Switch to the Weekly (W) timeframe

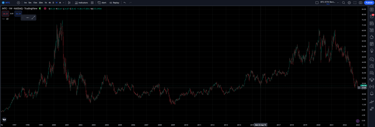point(57,2)
